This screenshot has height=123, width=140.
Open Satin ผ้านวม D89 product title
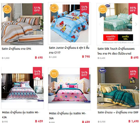118,112
